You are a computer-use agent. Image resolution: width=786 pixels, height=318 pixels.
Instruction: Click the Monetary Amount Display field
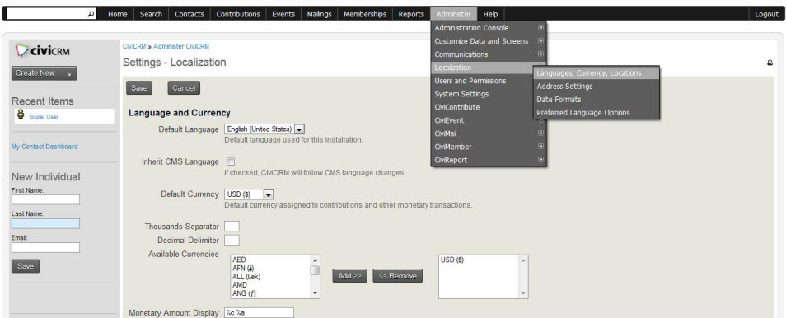(x=259, y=313)
